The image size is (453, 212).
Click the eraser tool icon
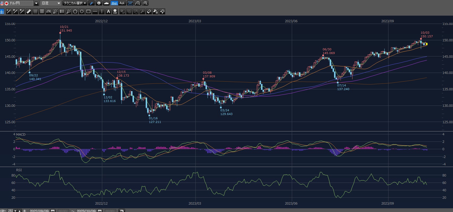149,11
